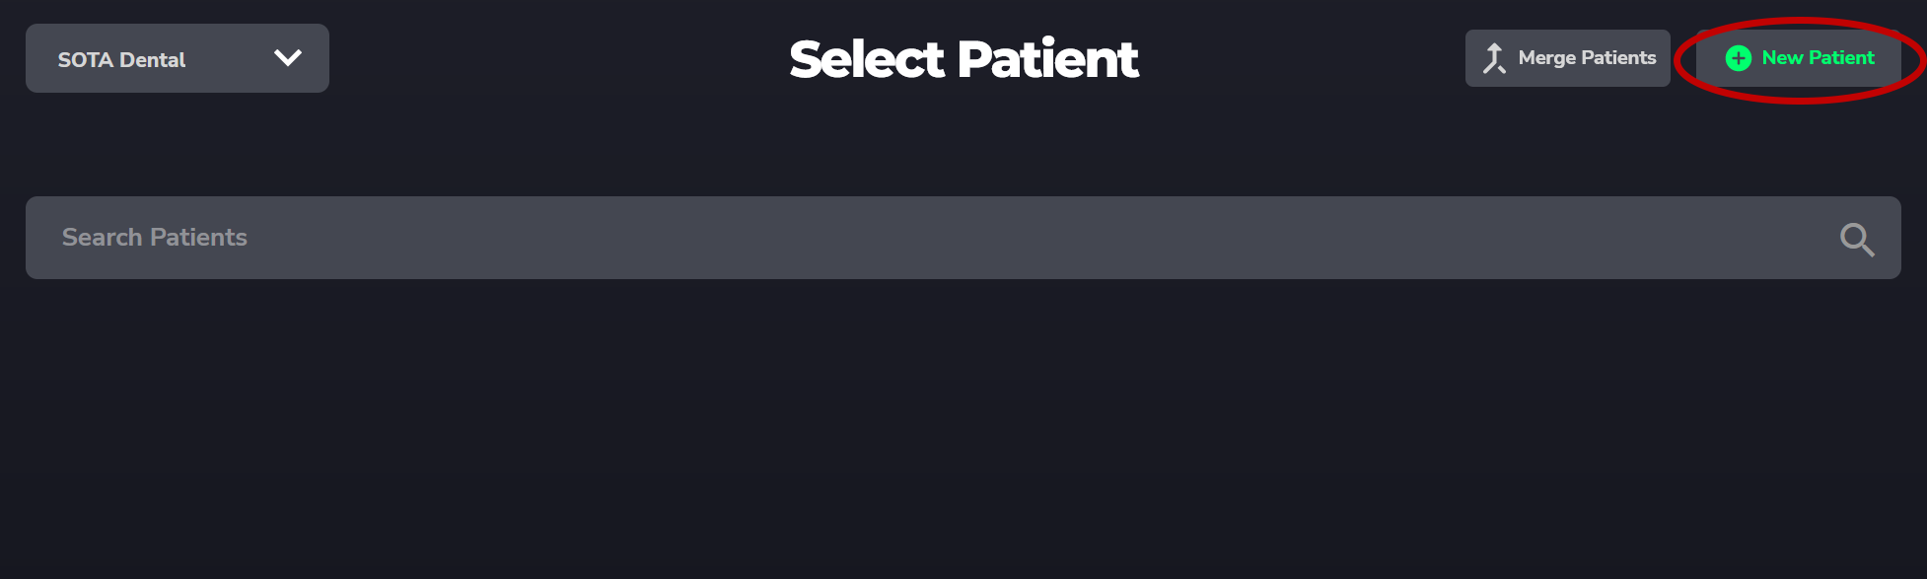Open Merge Patients
The image size is (1927, 579).
point(1567,57)
